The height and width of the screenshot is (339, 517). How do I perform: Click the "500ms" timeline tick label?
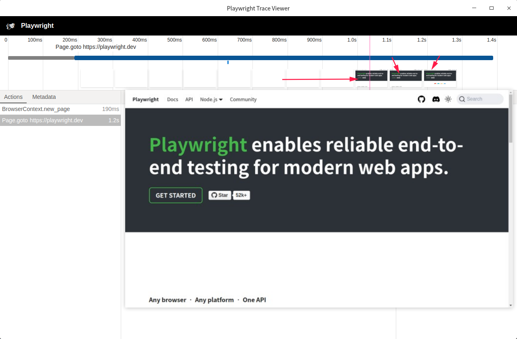[x=174, y=40]
